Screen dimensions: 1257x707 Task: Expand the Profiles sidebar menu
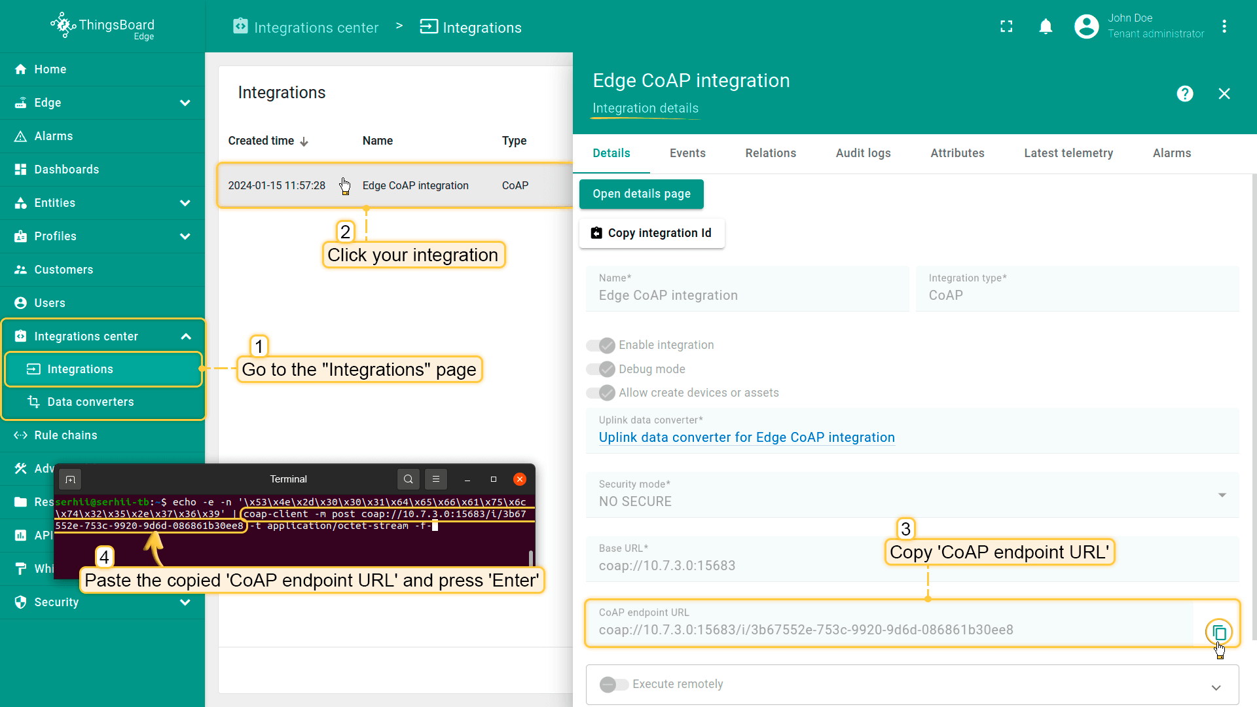coord(185,236)
